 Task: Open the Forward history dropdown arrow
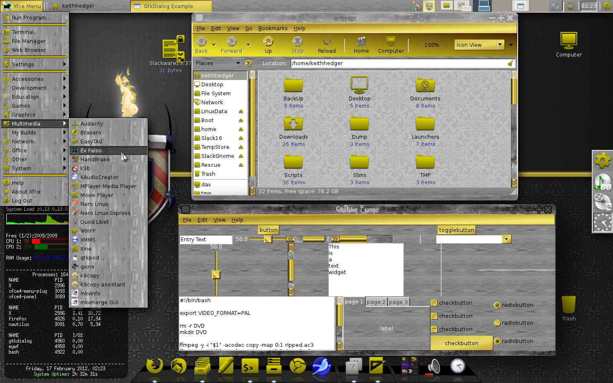(x=249, y=45)
